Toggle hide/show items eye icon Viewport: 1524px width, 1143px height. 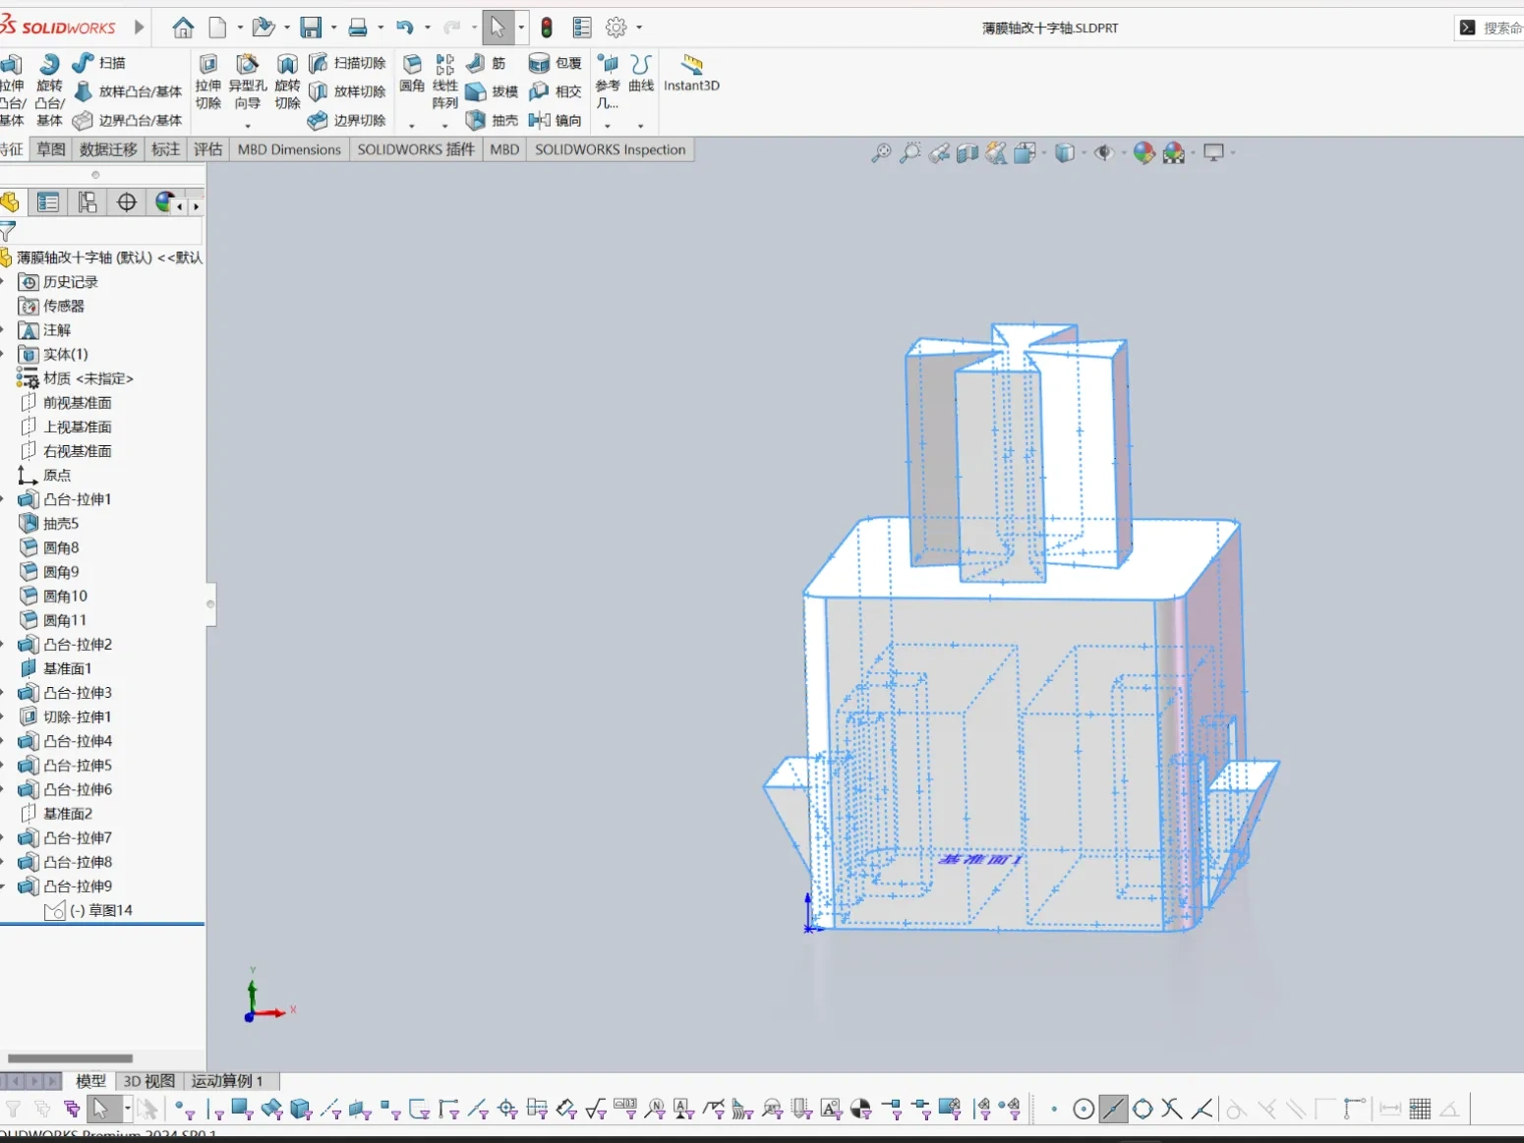[x=1104, y=152]
